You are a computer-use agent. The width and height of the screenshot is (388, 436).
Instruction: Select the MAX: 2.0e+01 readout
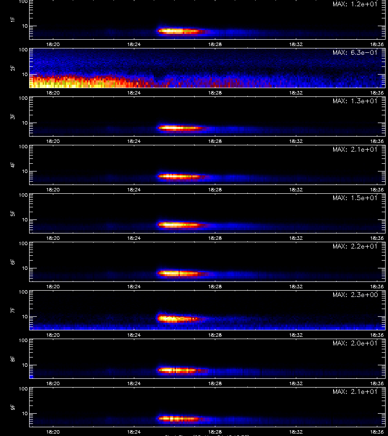click(355, 343)
